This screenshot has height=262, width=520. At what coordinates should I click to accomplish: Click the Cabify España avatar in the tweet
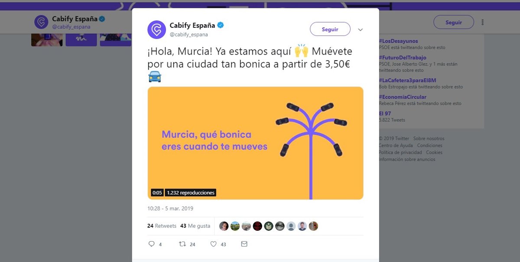156,29
